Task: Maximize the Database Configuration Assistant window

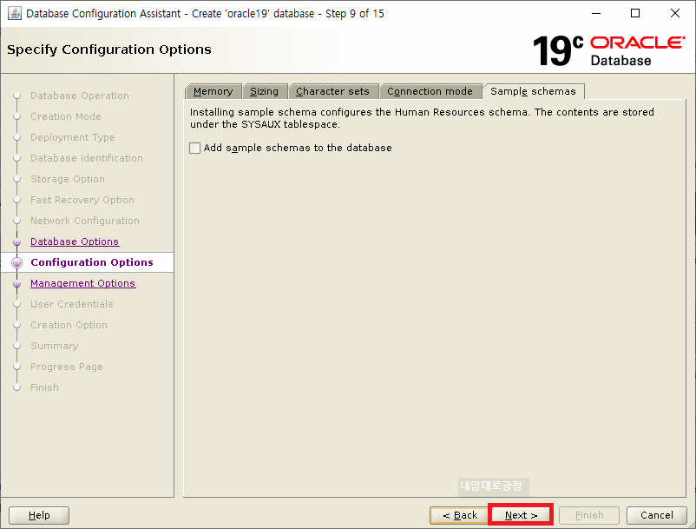Action: point(635,13)
